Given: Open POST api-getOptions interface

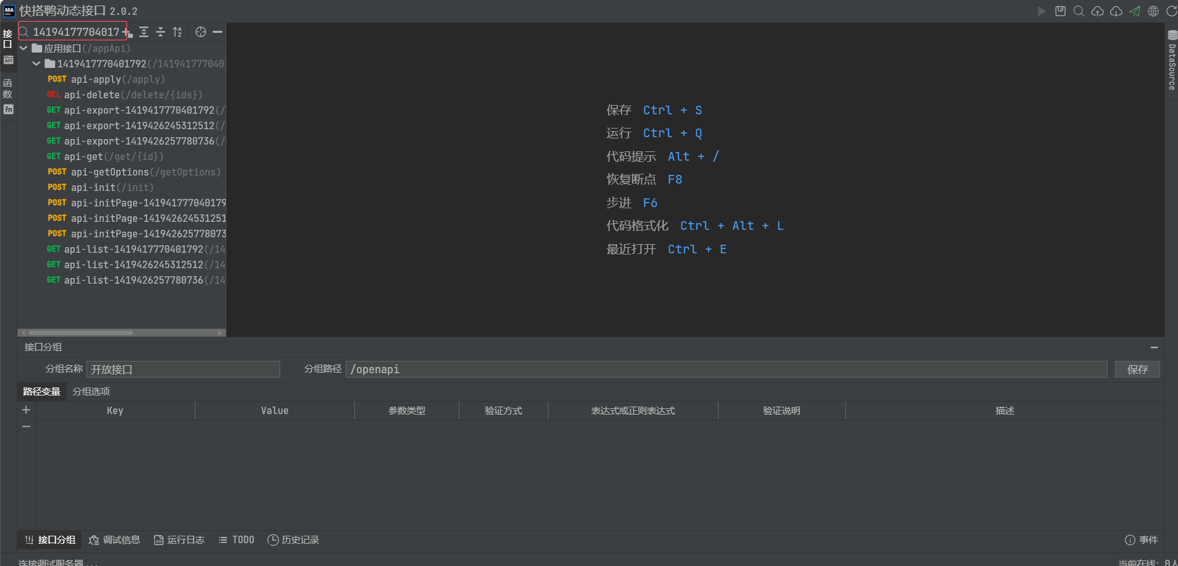Looking at the screenshot, I should 122,172.
